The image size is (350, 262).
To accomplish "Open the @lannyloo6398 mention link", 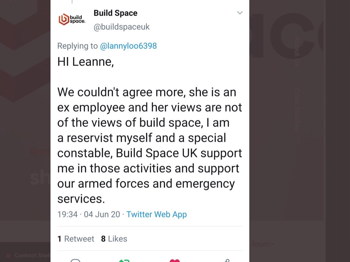I will click(x=128, y=46).
